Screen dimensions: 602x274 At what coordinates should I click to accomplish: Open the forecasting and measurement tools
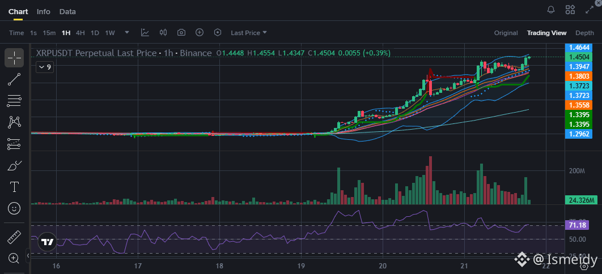(14, 144)
